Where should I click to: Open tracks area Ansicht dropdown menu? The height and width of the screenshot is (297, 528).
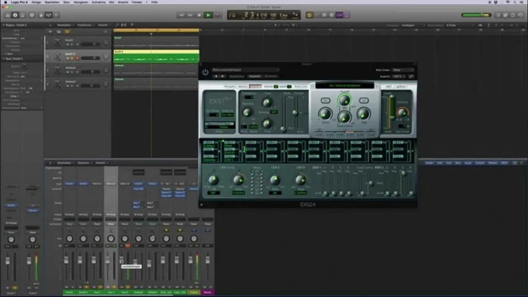(103, 25)
